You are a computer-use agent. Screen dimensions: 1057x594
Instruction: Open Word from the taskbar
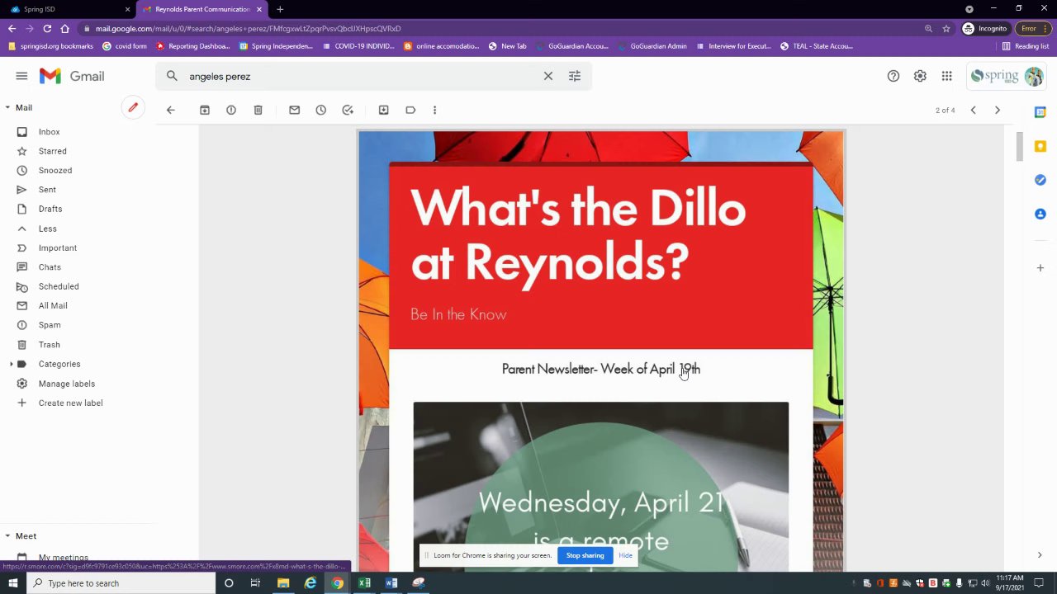[x=391, y=583]
